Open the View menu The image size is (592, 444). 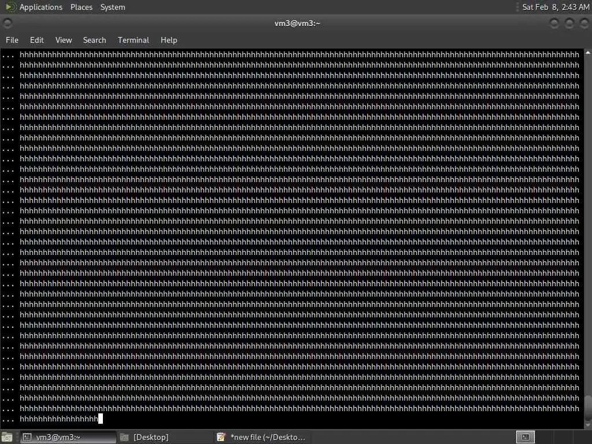[x=64, y=40]
